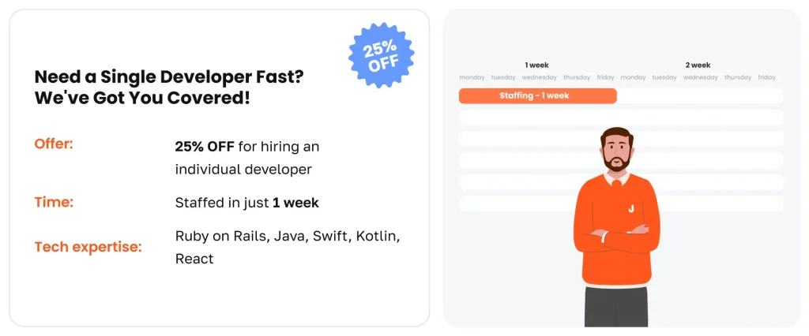Select friday under the 2 week column

click(767, 77)
